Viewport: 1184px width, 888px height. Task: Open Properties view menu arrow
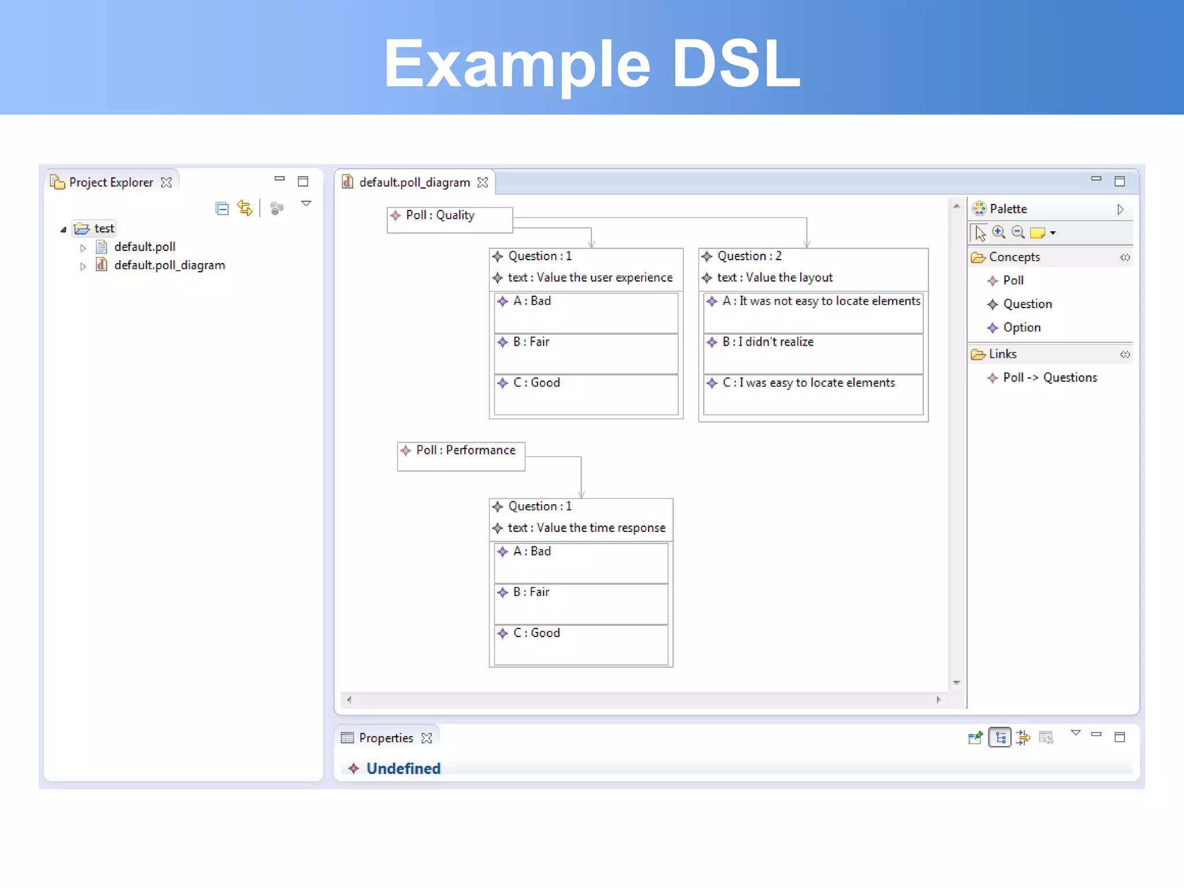point(1076,733)
